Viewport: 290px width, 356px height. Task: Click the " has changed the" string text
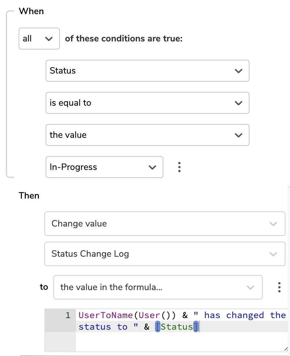pyautogui.click(x=240, y=315)
